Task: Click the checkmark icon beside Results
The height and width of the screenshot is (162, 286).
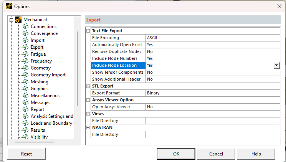Action: (26, 130)
